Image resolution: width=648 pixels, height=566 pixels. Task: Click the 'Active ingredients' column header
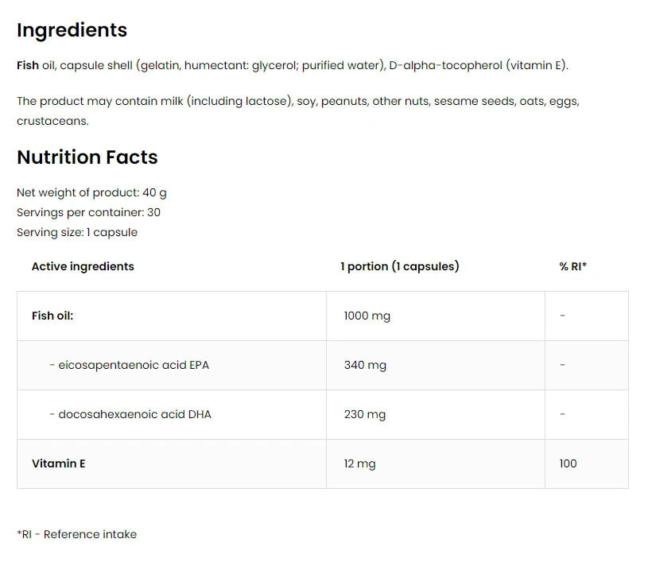click(83, 266)
